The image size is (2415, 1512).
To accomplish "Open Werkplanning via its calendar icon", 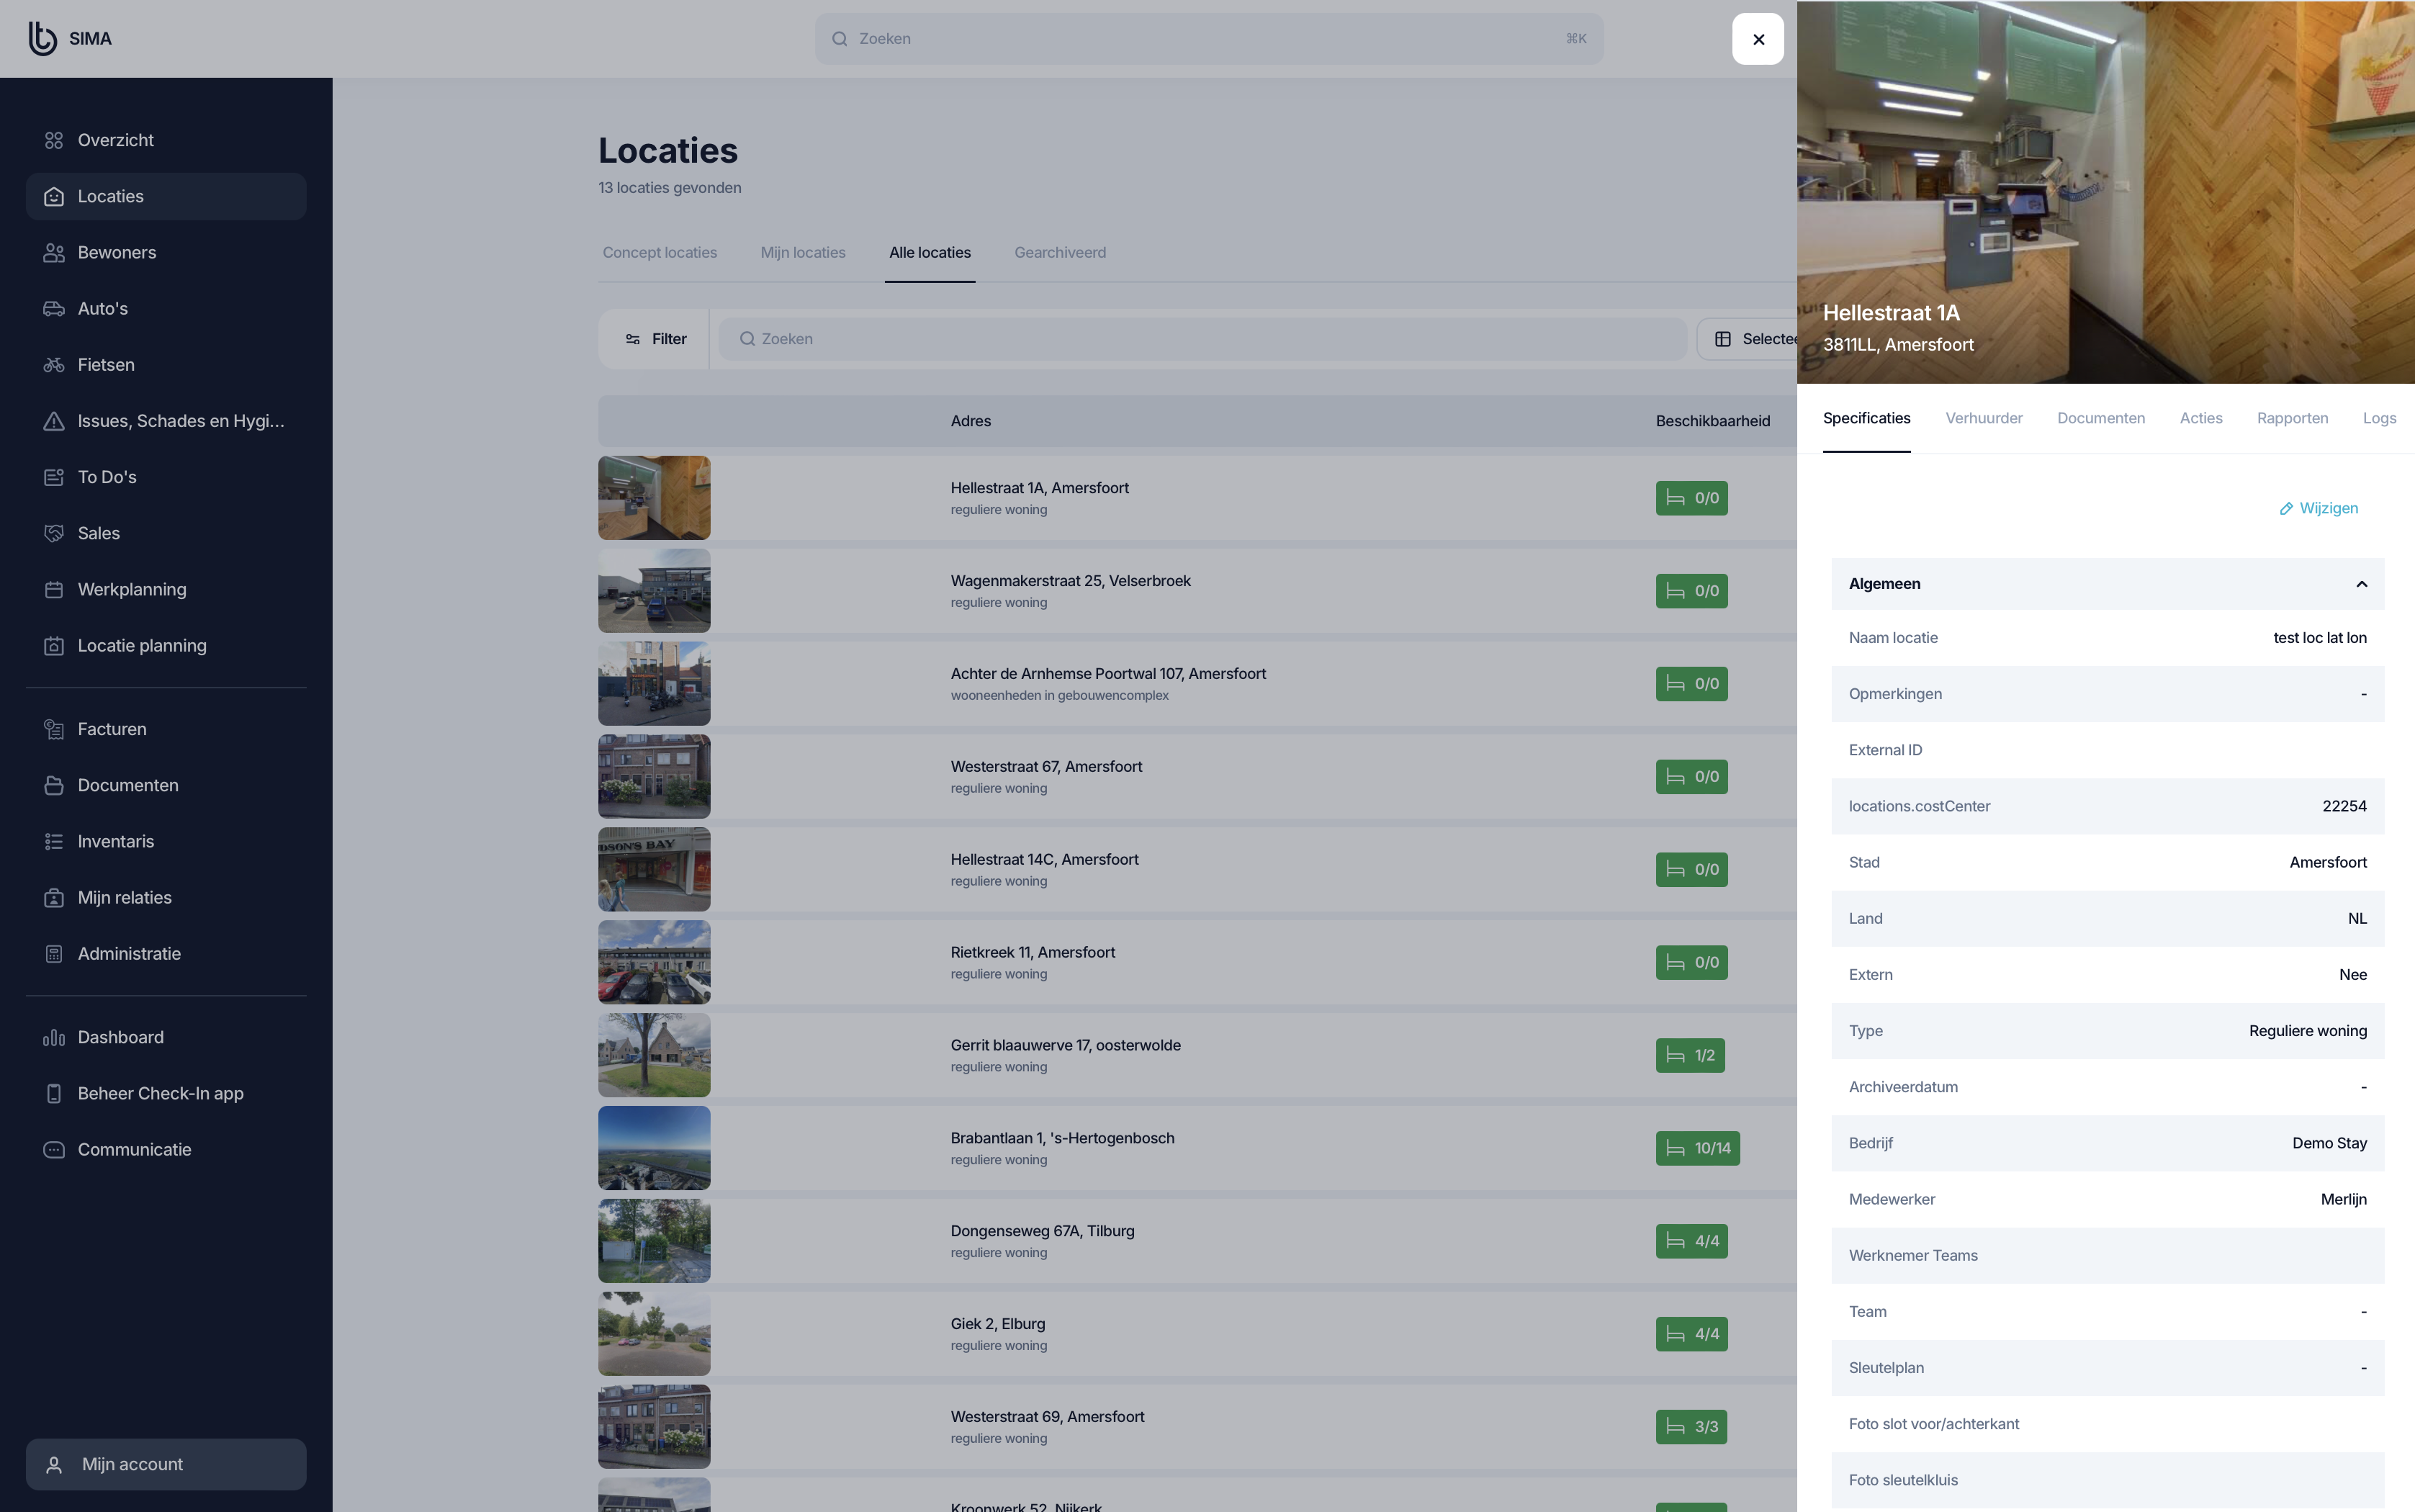I will (x=54, y=590).
